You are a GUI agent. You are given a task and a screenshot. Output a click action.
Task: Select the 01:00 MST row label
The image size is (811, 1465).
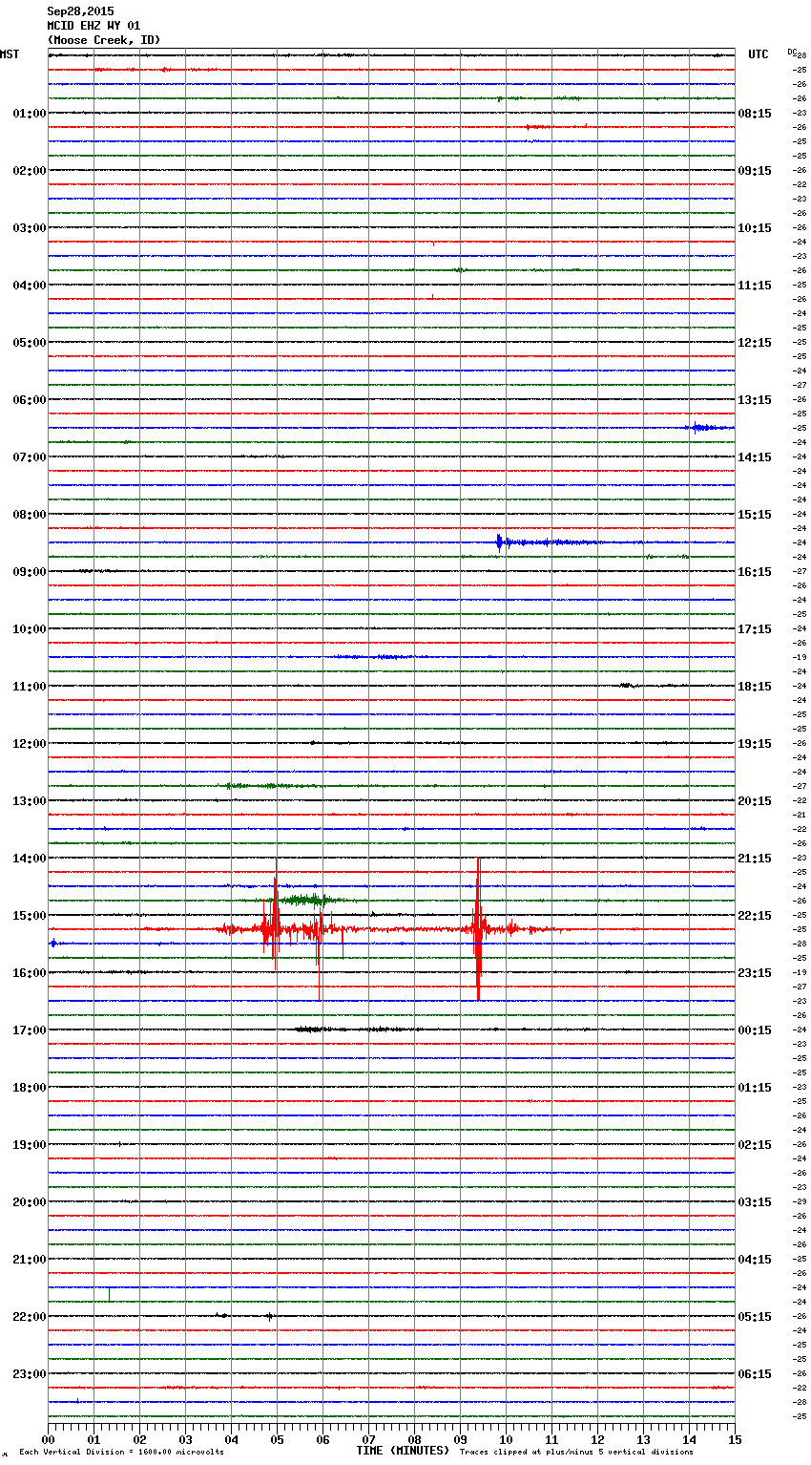pos(30,114)
